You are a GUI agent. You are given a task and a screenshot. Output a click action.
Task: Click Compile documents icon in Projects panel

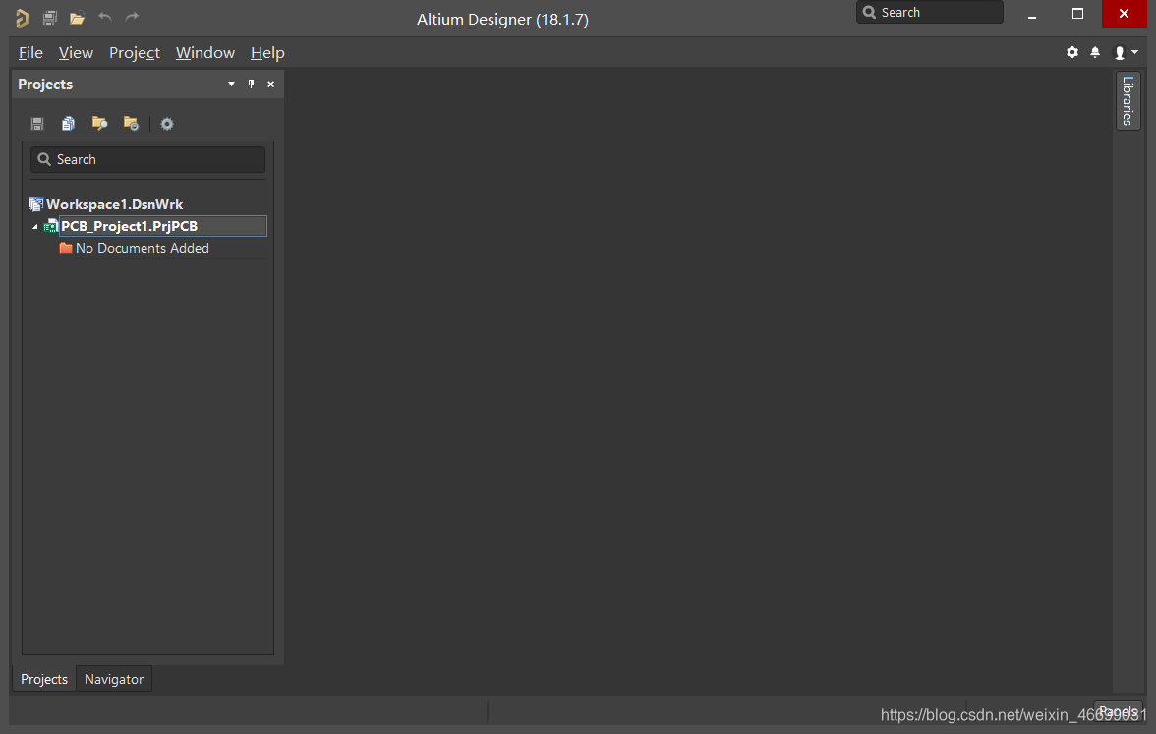point(69,124)
